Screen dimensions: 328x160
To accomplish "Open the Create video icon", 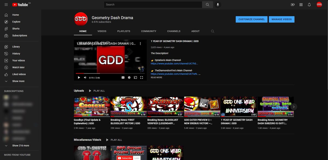I will coord(293,5).
